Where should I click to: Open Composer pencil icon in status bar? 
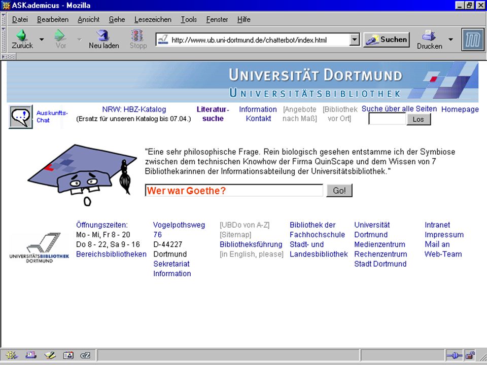pos(50,355)
